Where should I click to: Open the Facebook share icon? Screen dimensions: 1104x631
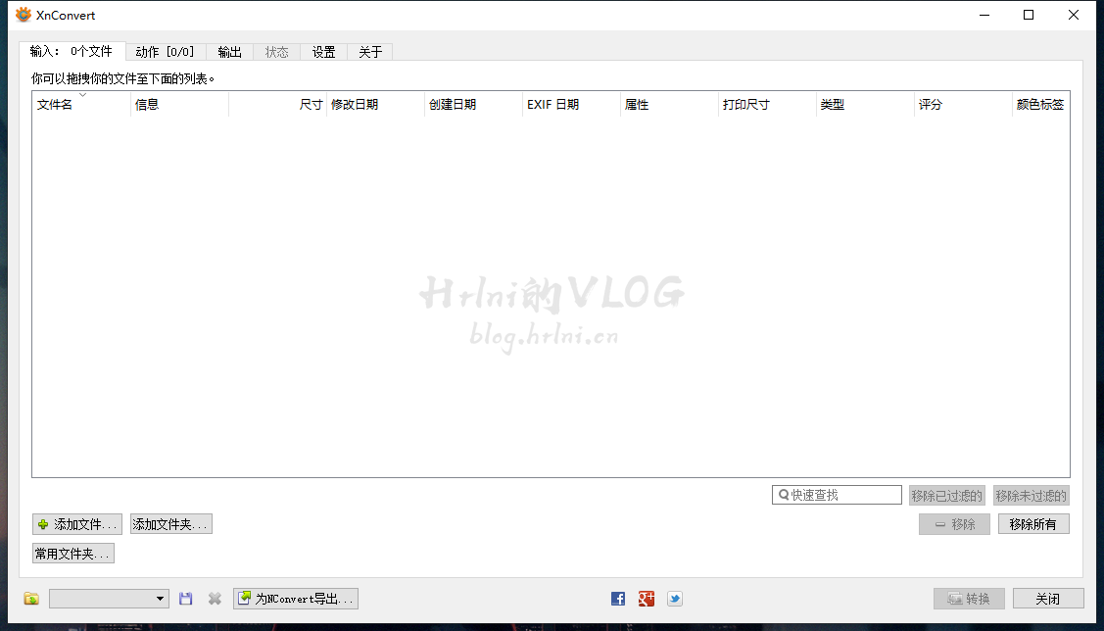(618, 599)
